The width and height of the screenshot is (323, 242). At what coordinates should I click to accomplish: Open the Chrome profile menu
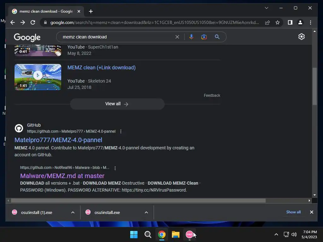coord(300,22)
